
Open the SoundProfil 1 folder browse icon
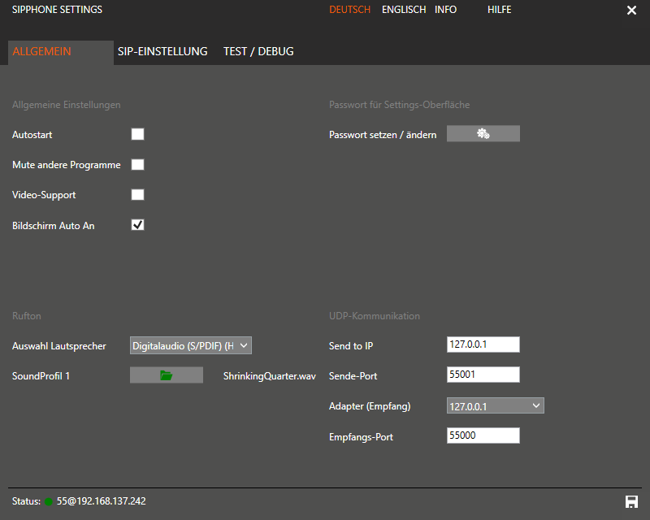167,375
